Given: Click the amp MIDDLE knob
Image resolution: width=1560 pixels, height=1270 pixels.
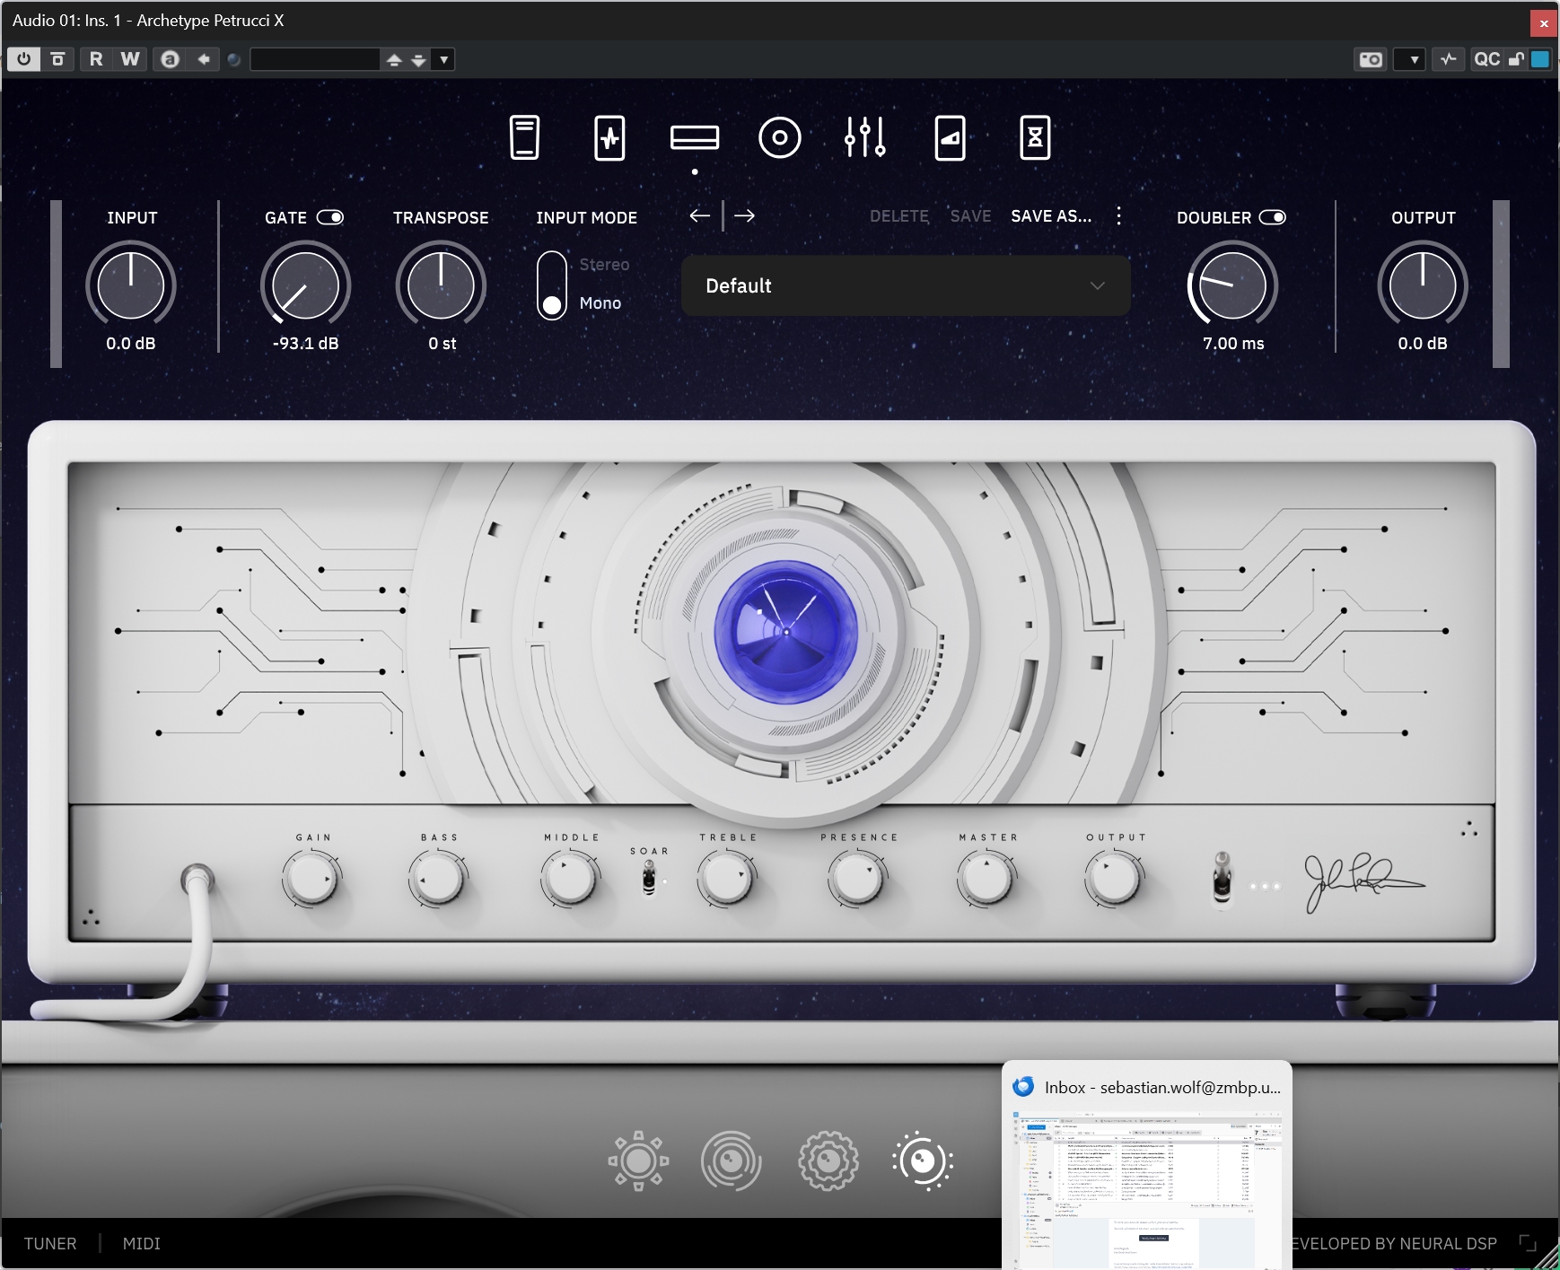Looking at the screenshot, I should [x=570, y=880].
